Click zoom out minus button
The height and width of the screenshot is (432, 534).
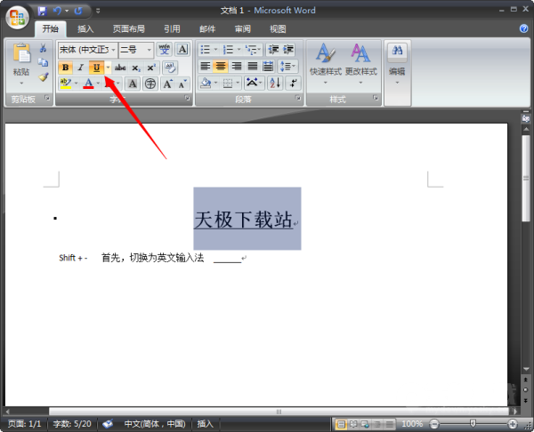click(x=434, y=424)
